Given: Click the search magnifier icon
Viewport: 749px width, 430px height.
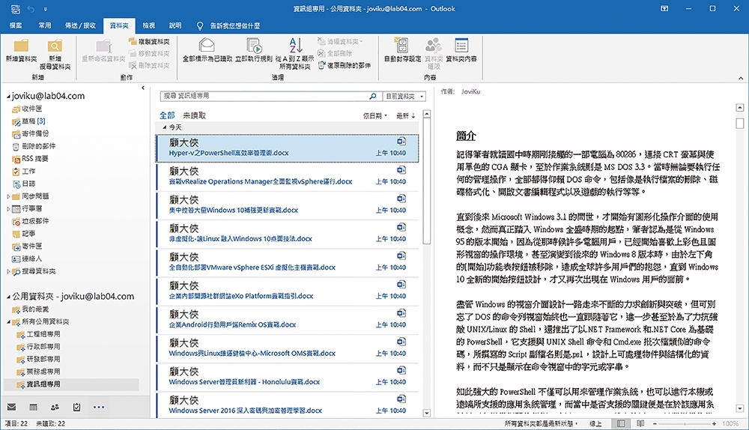Looking at the screenshot, I should (372, 96).
